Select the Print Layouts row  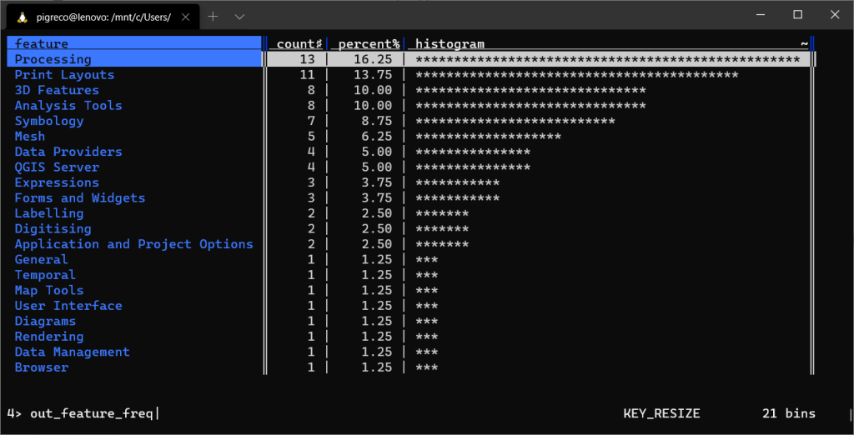tap(64, 75)
